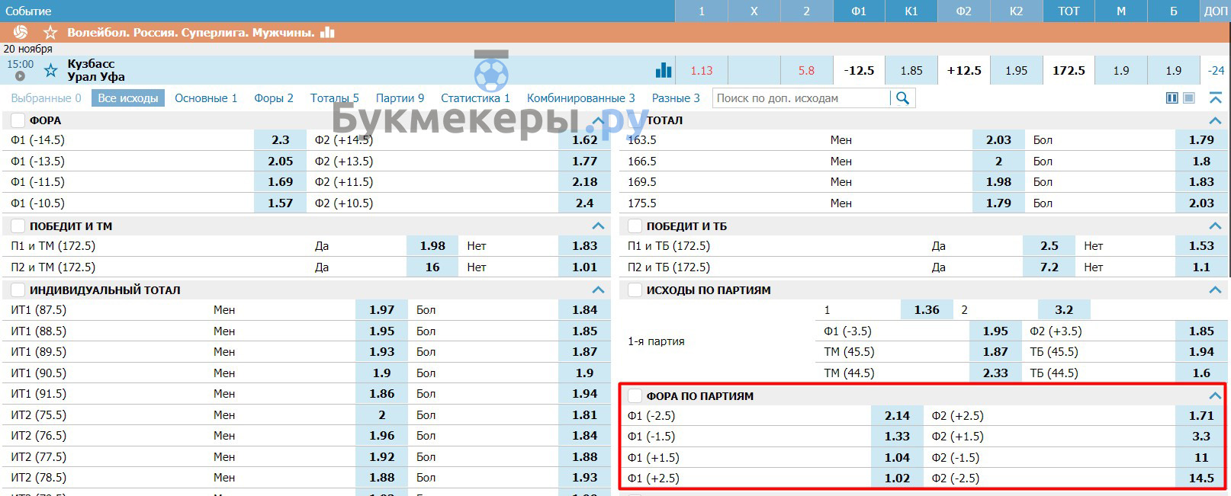Tick the ПОБЕДИТ И ТМ checkbox
Viewport: 1231px width, 496px height.
18,226
